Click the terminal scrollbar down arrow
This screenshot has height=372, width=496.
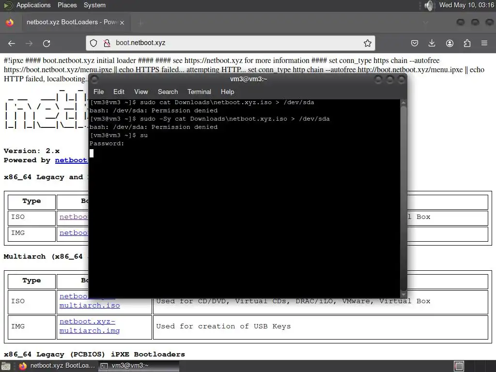click(403, 294)
